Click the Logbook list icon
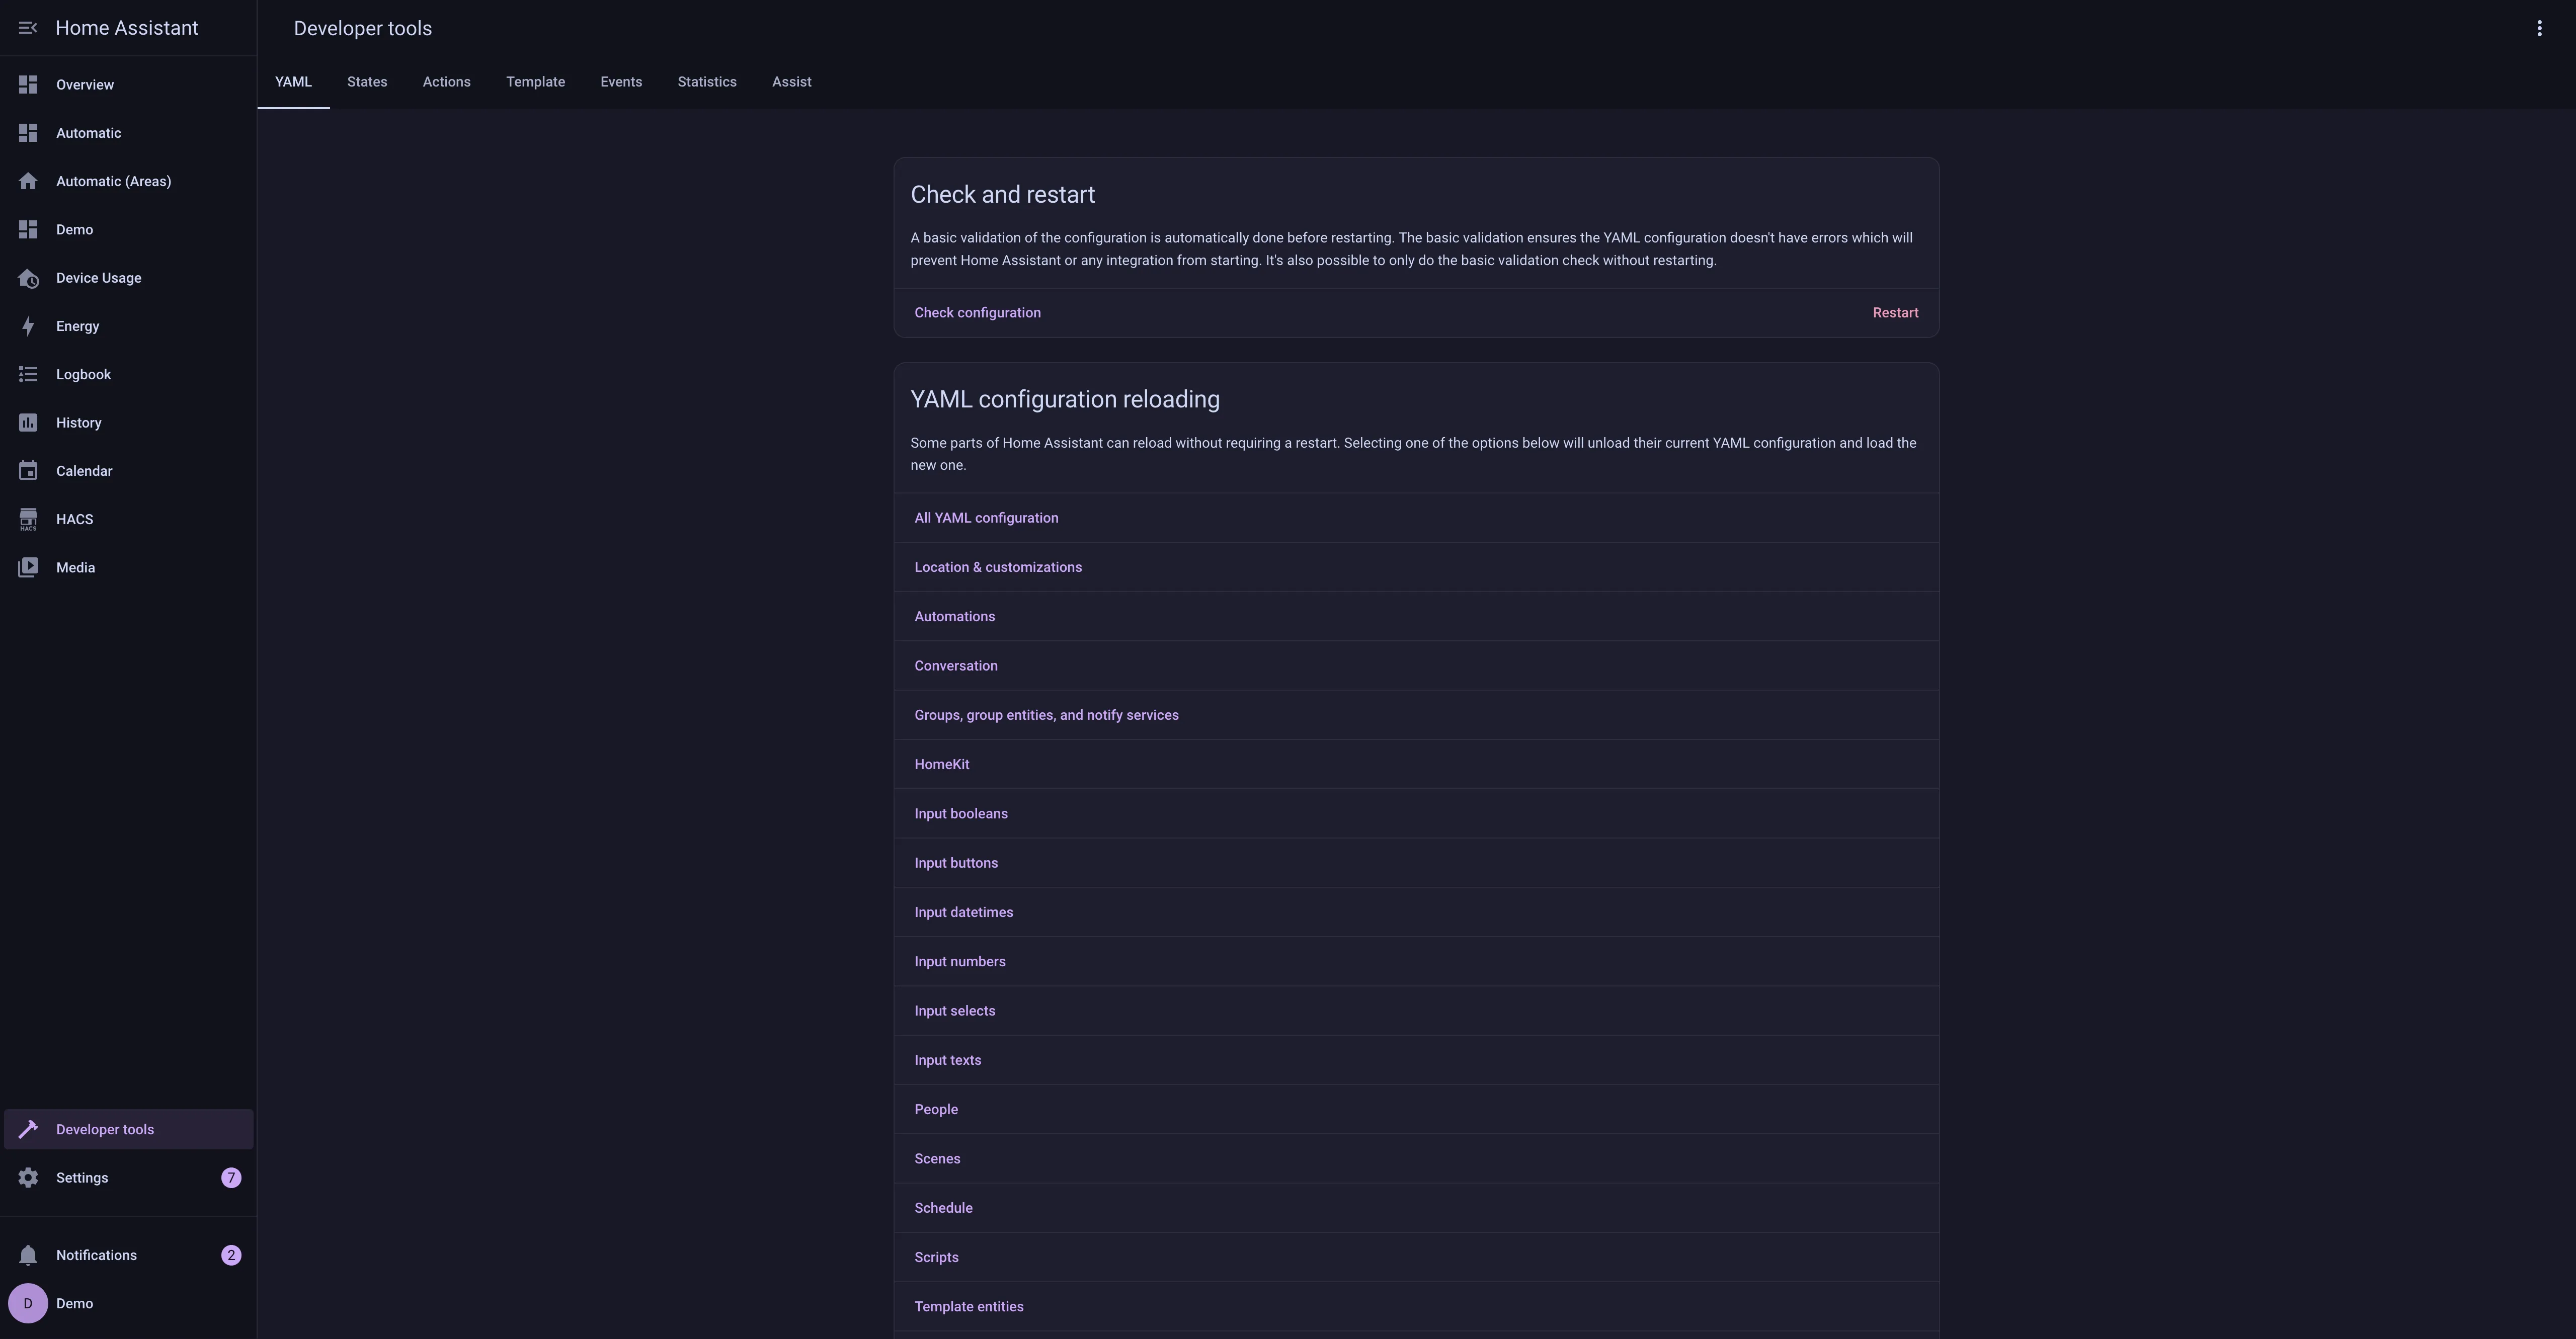The width and height of the screenshot is (2576, 1339). click(x=28, y=374)
